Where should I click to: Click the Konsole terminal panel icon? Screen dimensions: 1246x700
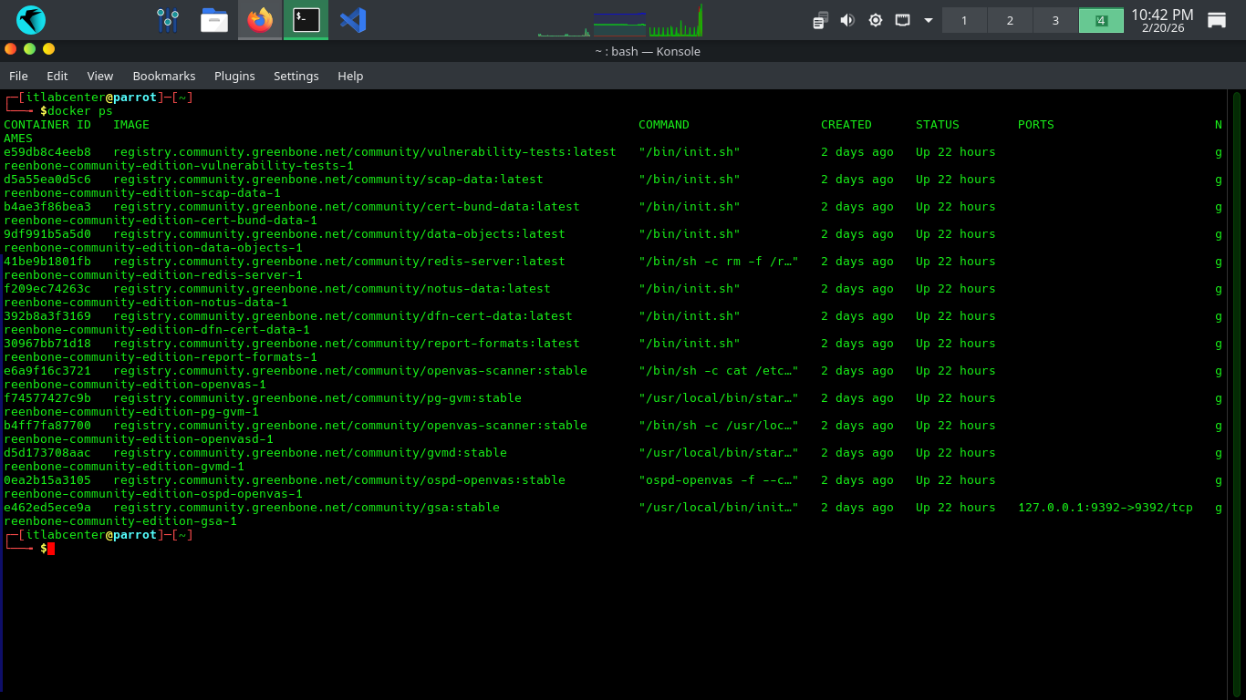[306, 19]
